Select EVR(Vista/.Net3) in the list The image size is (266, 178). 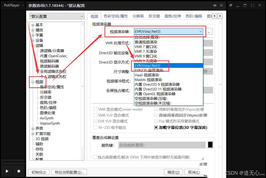pyautogui.click(x=168, y=66)
